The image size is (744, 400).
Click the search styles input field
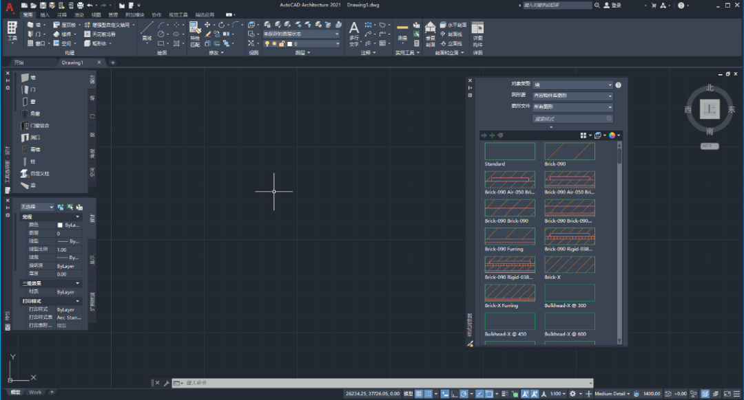point(572,119)
